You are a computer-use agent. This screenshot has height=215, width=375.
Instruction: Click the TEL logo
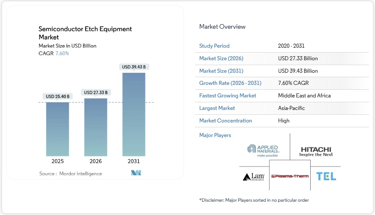[326, 176]
